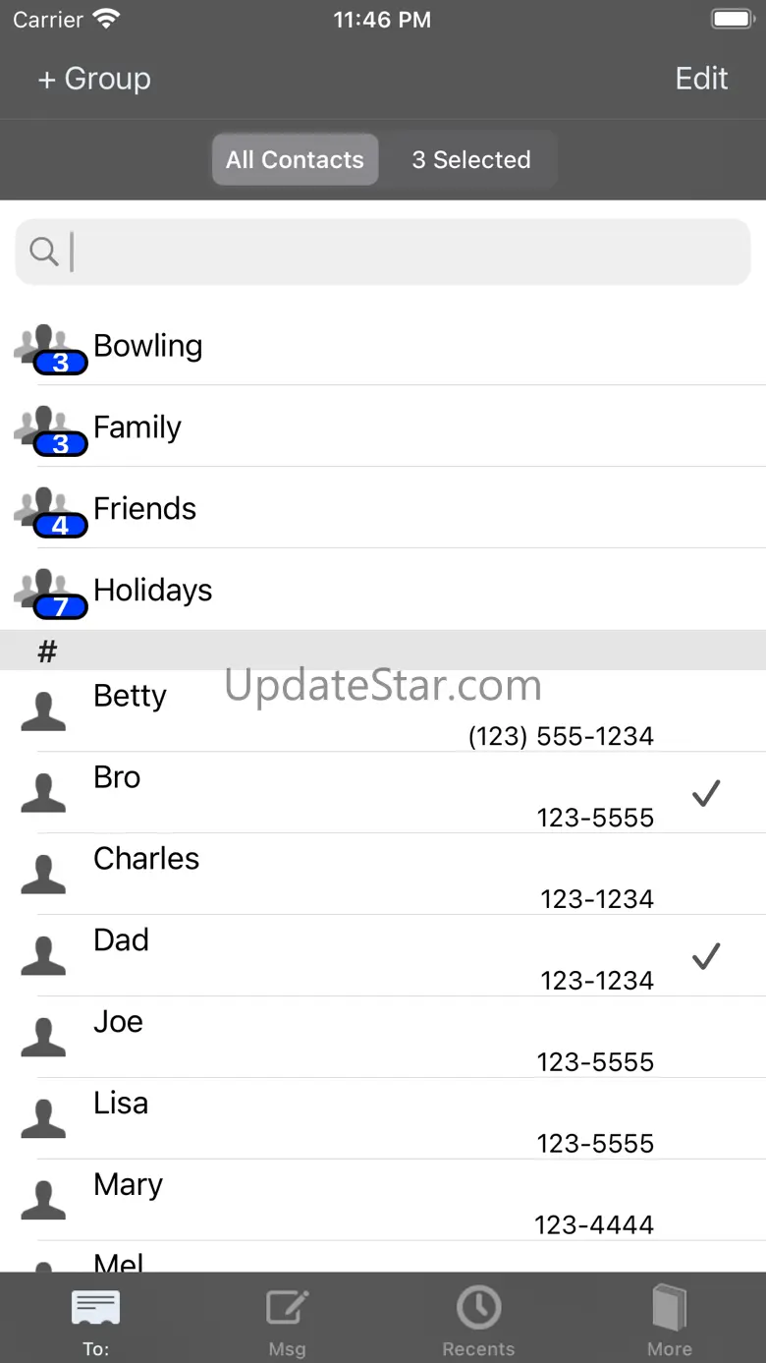This screenshot has height=1363, width=766.
Task: Tap the Edit button
Action: pos(701,79)
